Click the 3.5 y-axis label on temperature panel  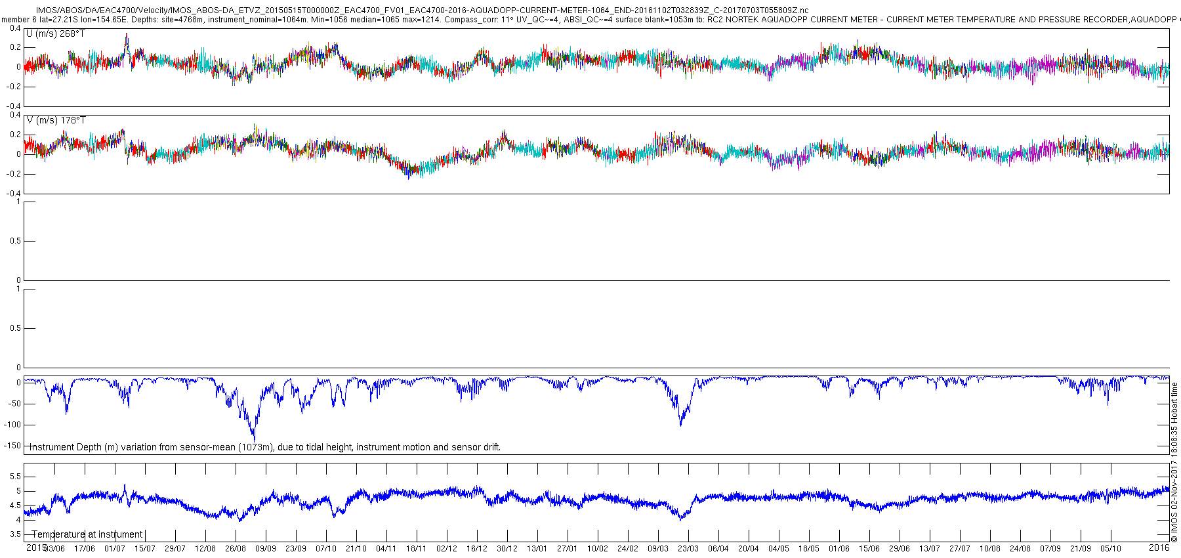click(15, 534)
